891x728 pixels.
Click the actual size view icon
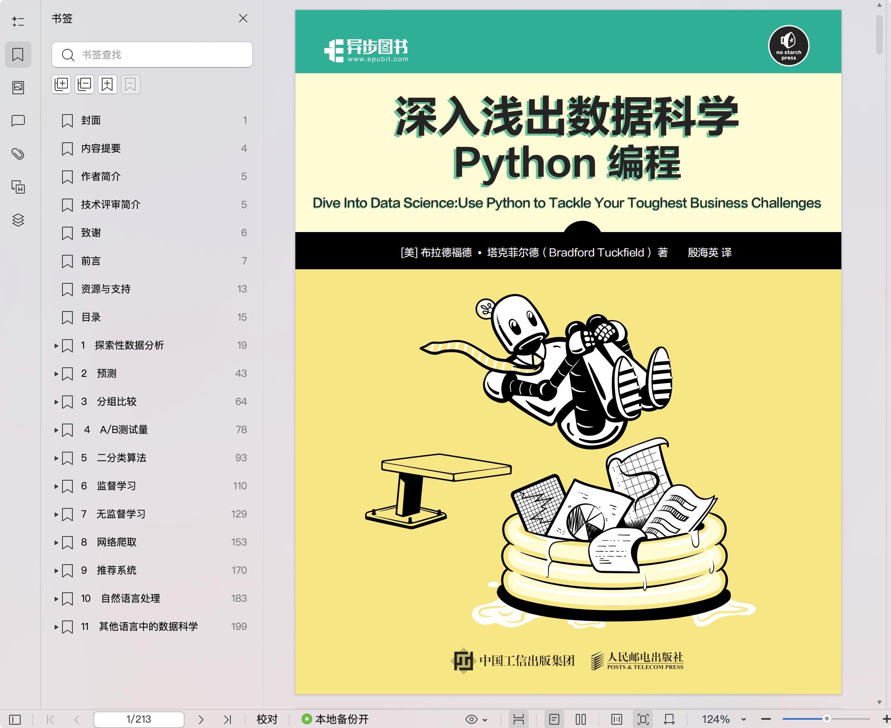617,720
